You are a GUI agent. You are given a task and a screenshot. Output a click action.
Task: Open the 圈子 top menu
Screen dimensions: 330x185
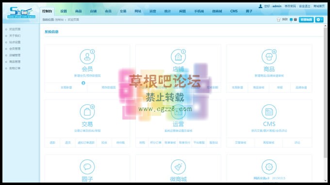click(x=249, y=11)
